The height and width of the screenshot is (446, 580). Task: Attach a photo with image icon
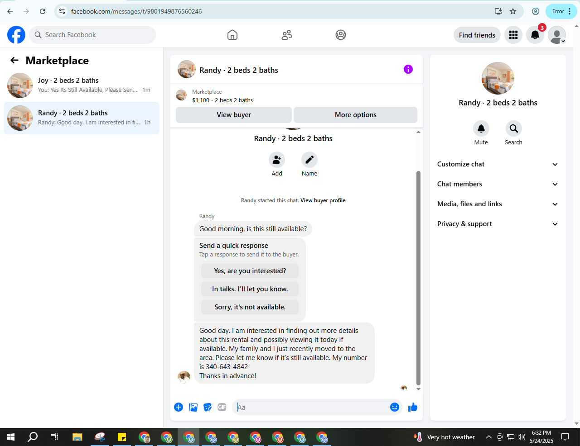[x=193, y=407]
